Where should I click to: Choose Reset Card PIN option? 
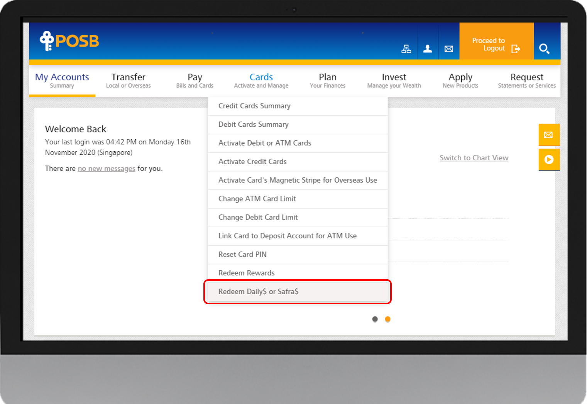pos(242,255)
